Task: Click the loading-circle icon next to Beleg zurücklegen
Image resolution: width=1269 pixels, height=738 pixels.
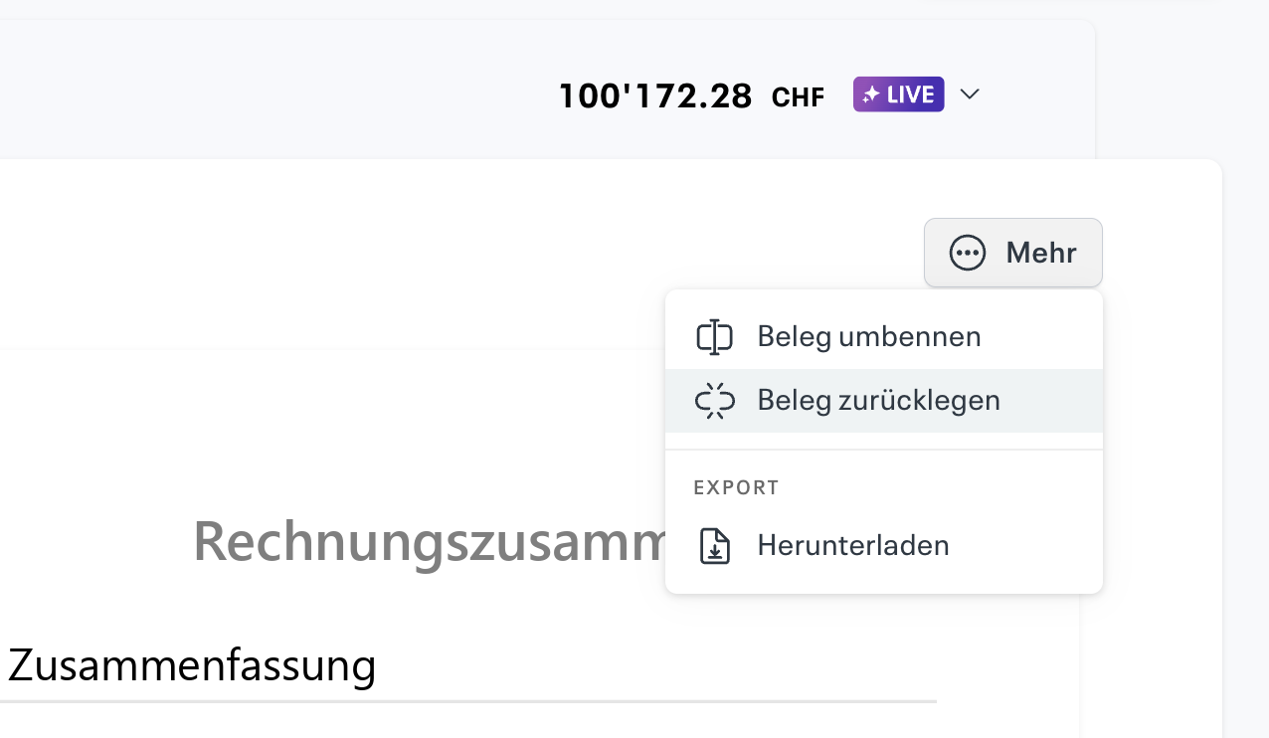Action: tap(715, 400)
